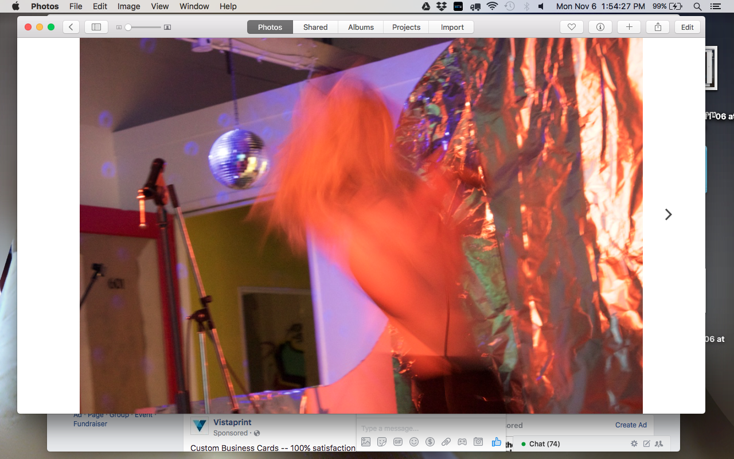The height and width of the screenshot is (459, 734).
Task: Click the plus add-to button
Action: click(x=629, y=27)
